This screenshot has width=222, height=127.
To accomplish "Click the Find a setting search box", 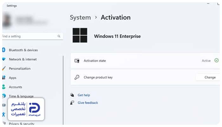I will click(x=32, y=36).
